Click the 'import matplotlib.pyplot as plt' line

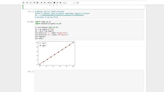48,24
